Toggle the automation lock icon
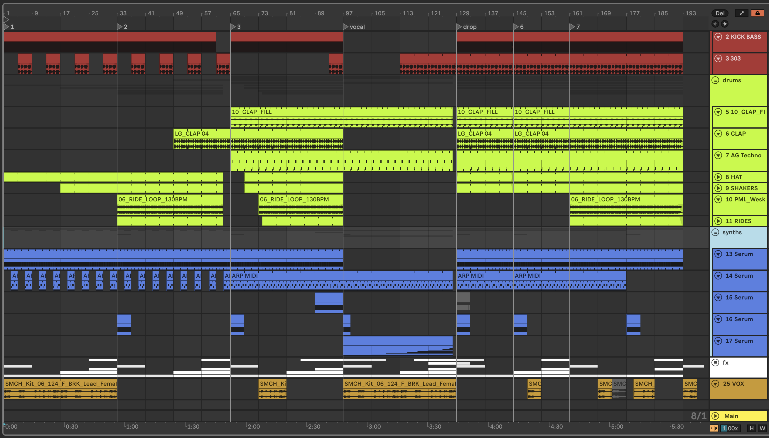This screenshot has height=438, width=769. pos(757,13)
